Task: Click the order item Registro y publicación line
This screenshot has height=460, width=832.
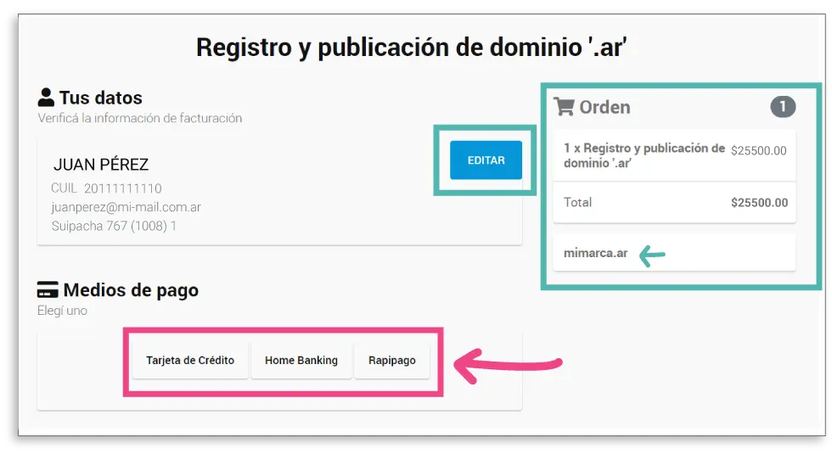Action: coord(644,155)
